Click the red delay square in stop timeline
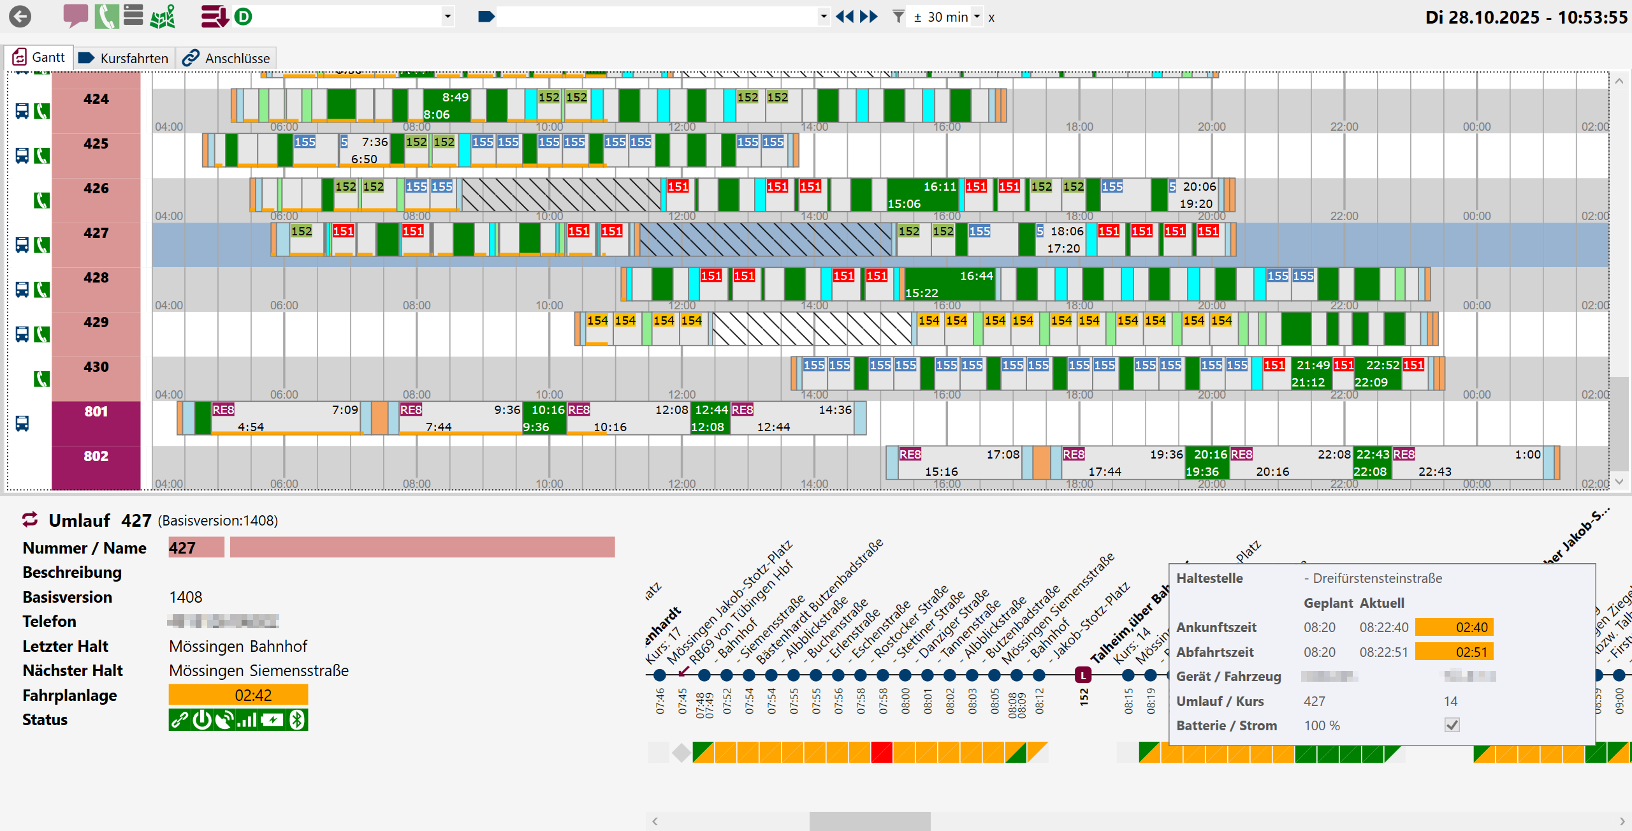Viewport: 1632px width, 831px height. click(x=882, y=753)
